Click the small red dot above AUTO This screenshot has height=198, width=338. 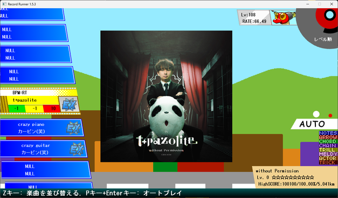330,116
